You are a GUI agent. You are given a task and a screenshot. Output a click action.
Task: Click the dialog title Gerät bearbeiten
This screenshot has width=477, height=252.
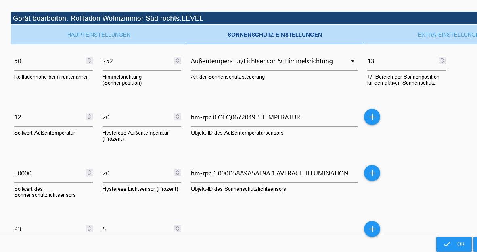[x=108, y=18]
